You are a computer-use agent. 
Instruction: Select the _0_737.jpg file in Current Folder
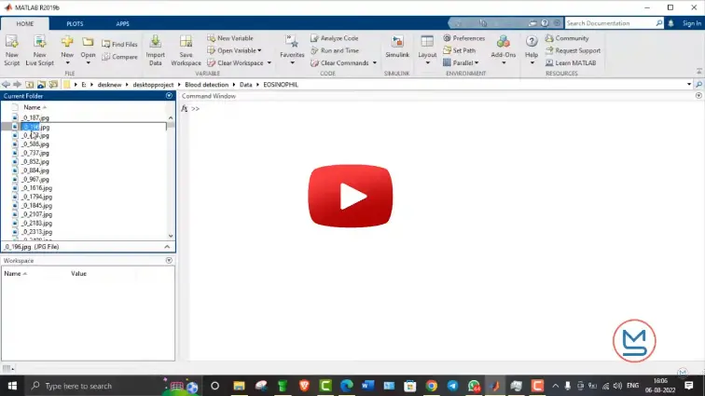[36, 153]
